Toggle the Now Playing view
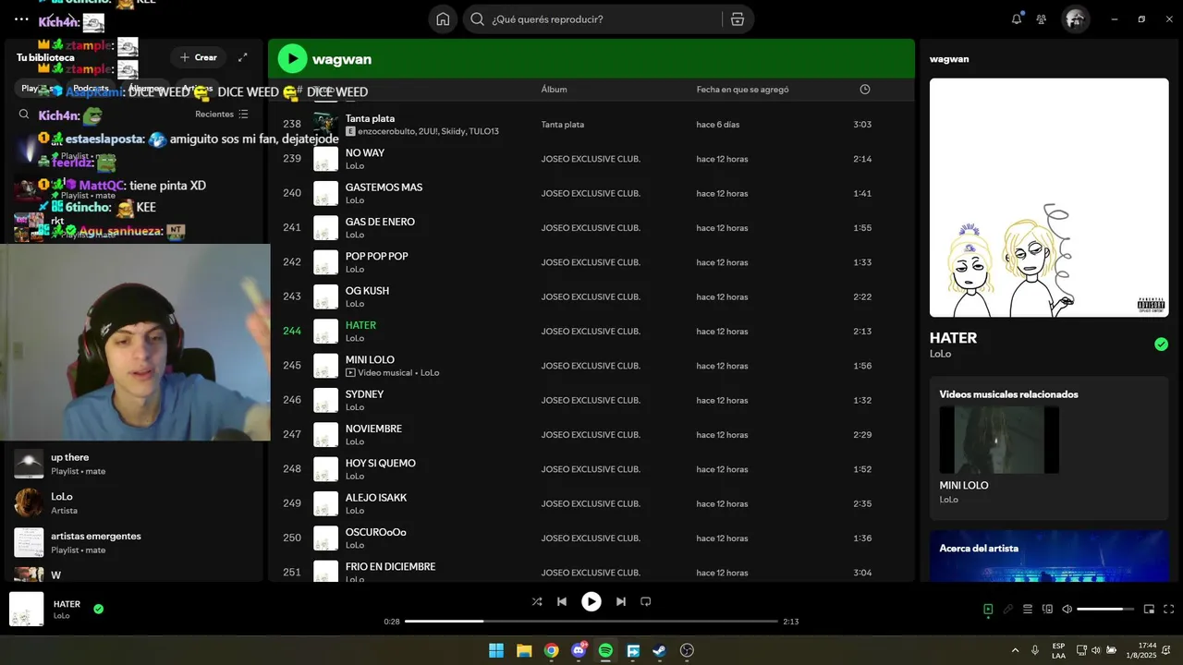1183x665 pixels. pos(988,609)
